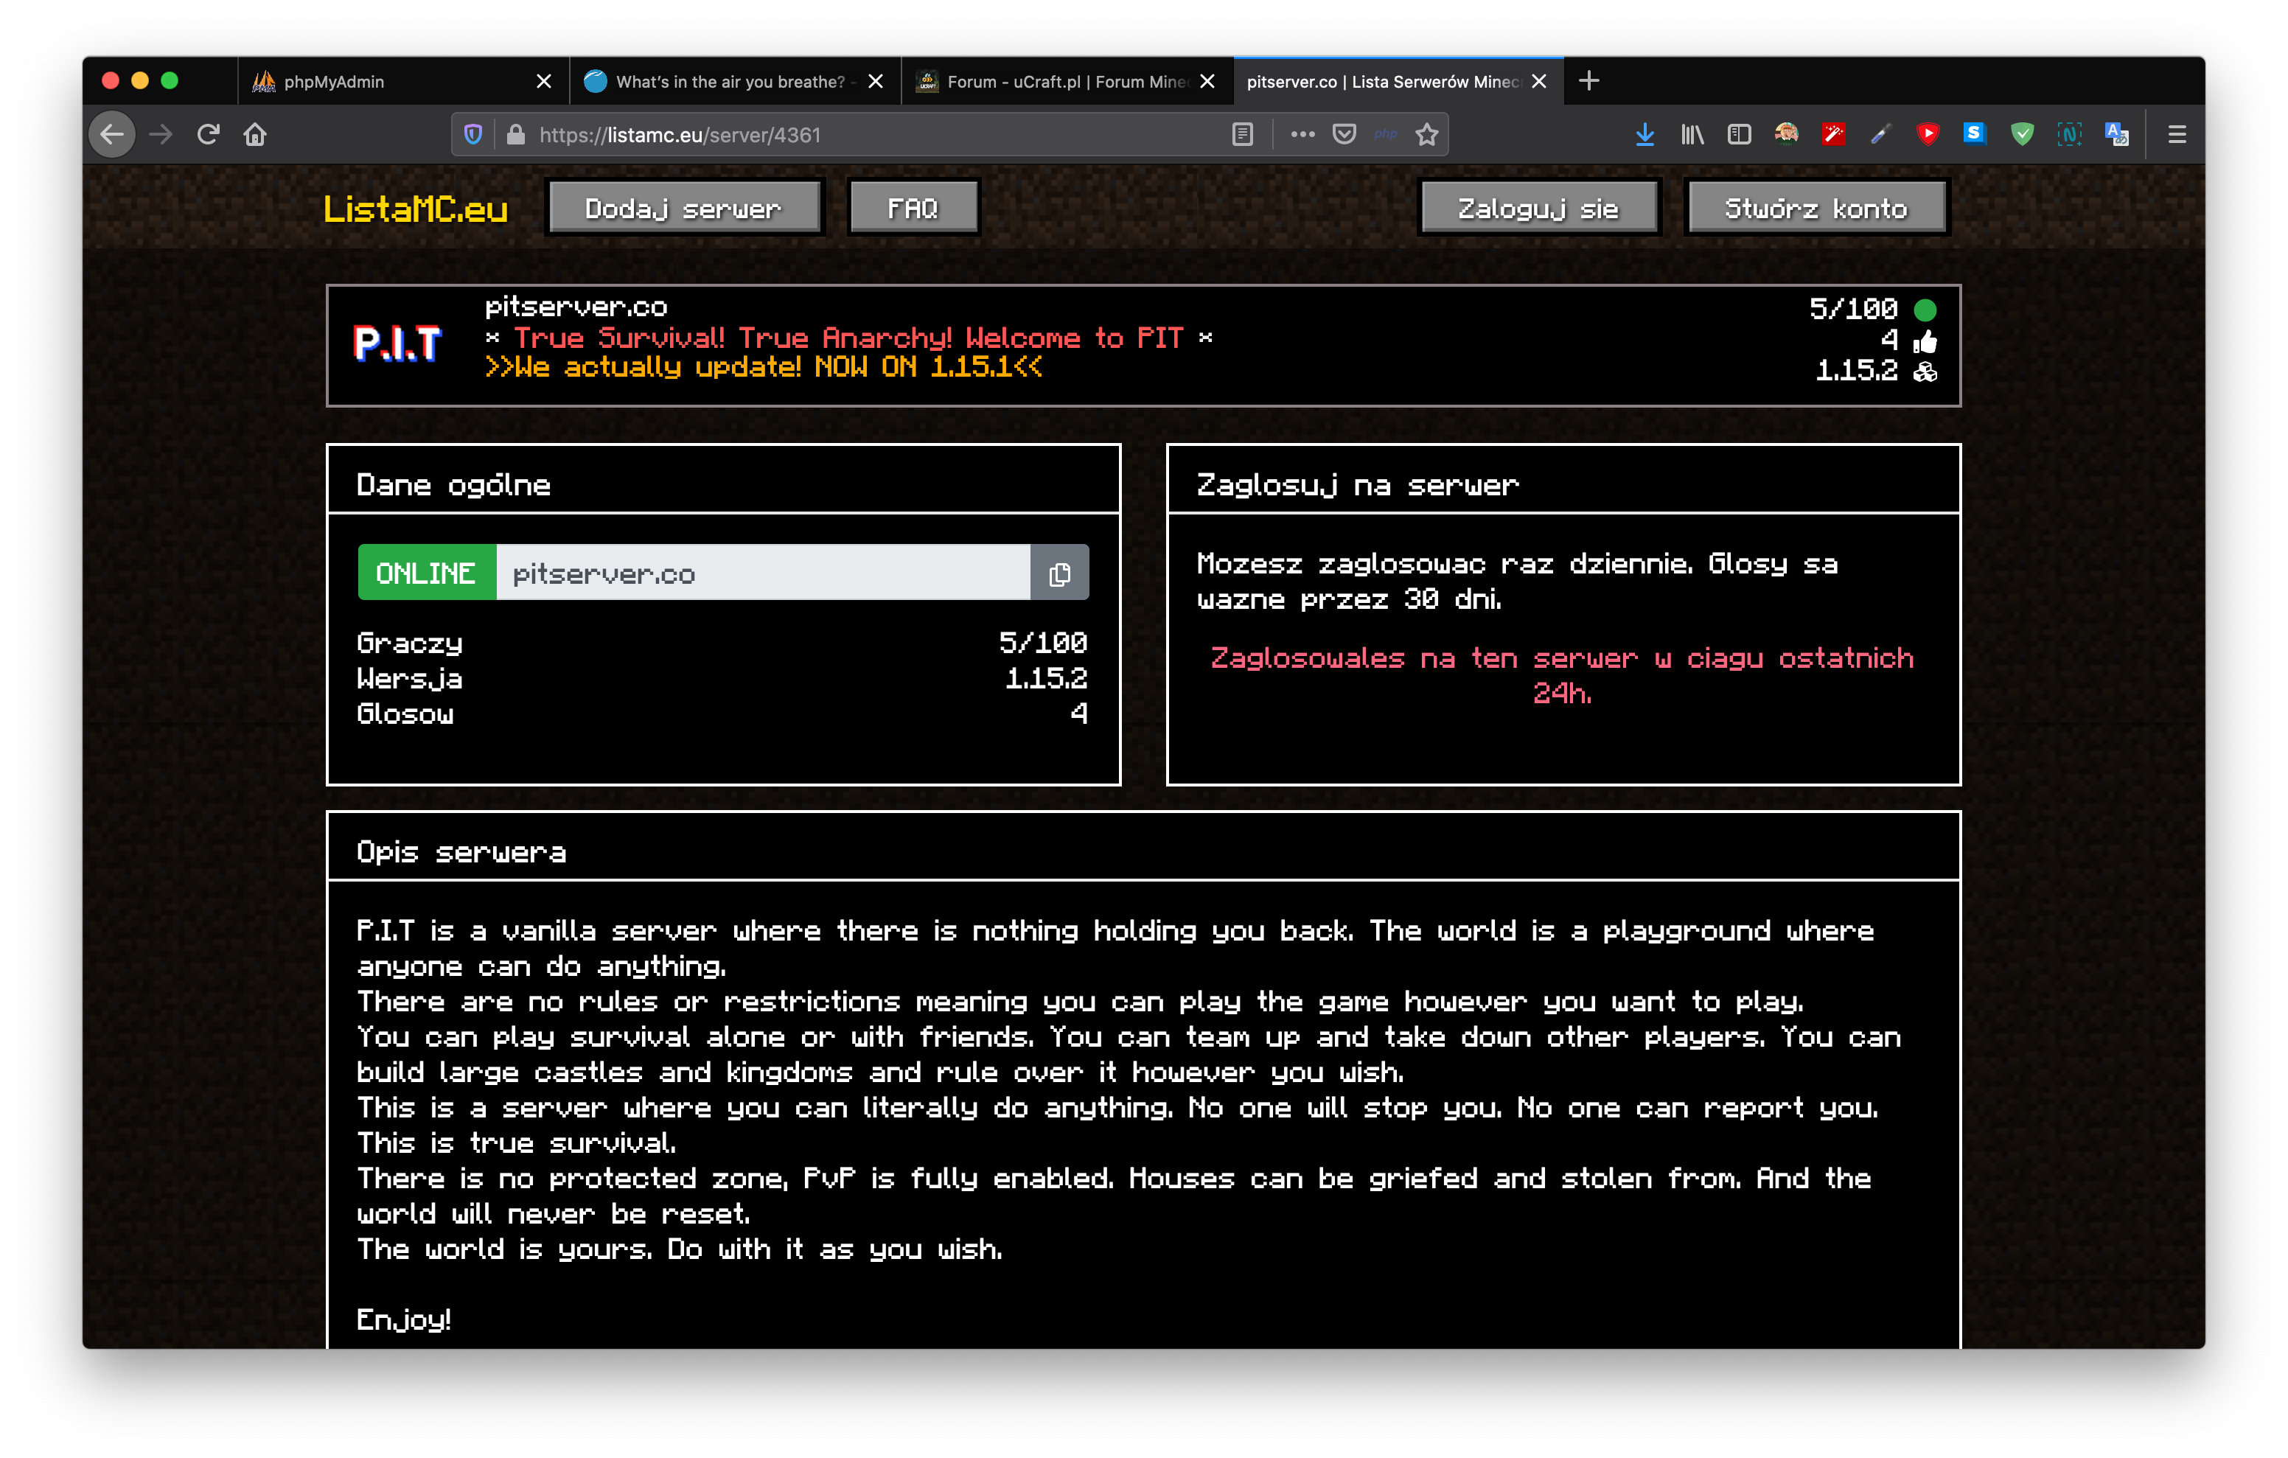
Task: Switch to the phpMyAdmin tab
Action: click(380, 82)
